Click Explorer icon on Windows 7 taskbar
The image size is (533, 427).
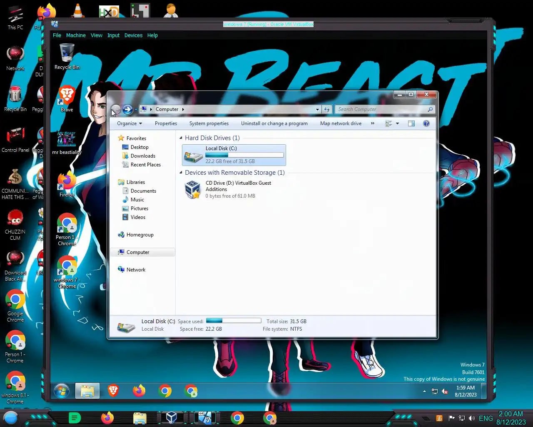87,391
